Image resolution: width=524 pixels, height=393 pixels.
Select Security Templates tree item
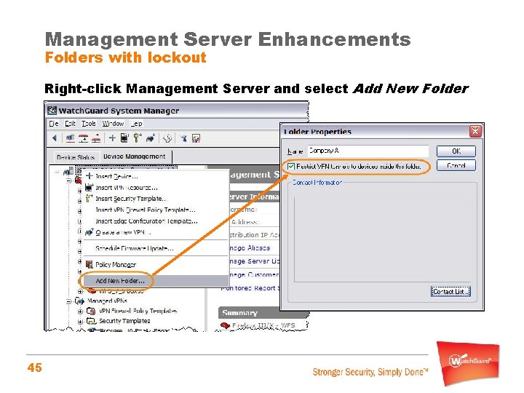124,321
